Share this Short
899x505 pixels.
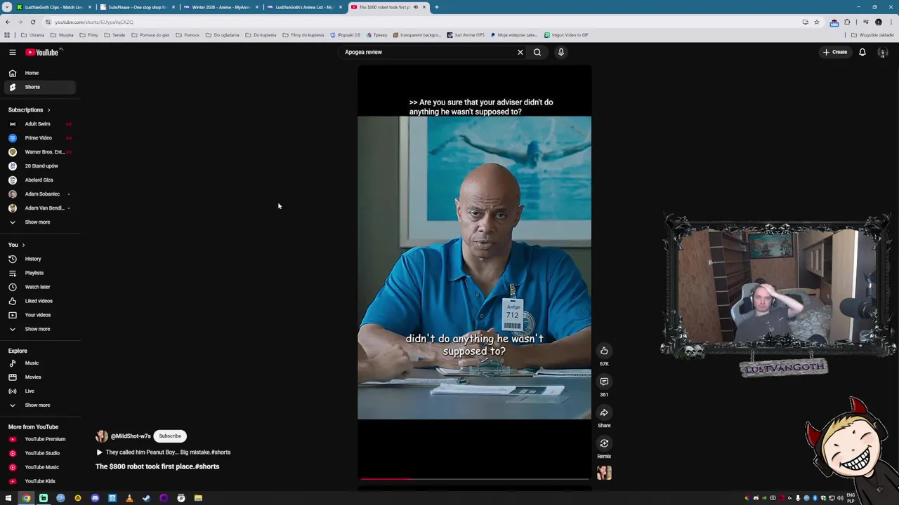pyautogui.click(x=604, y=412)
